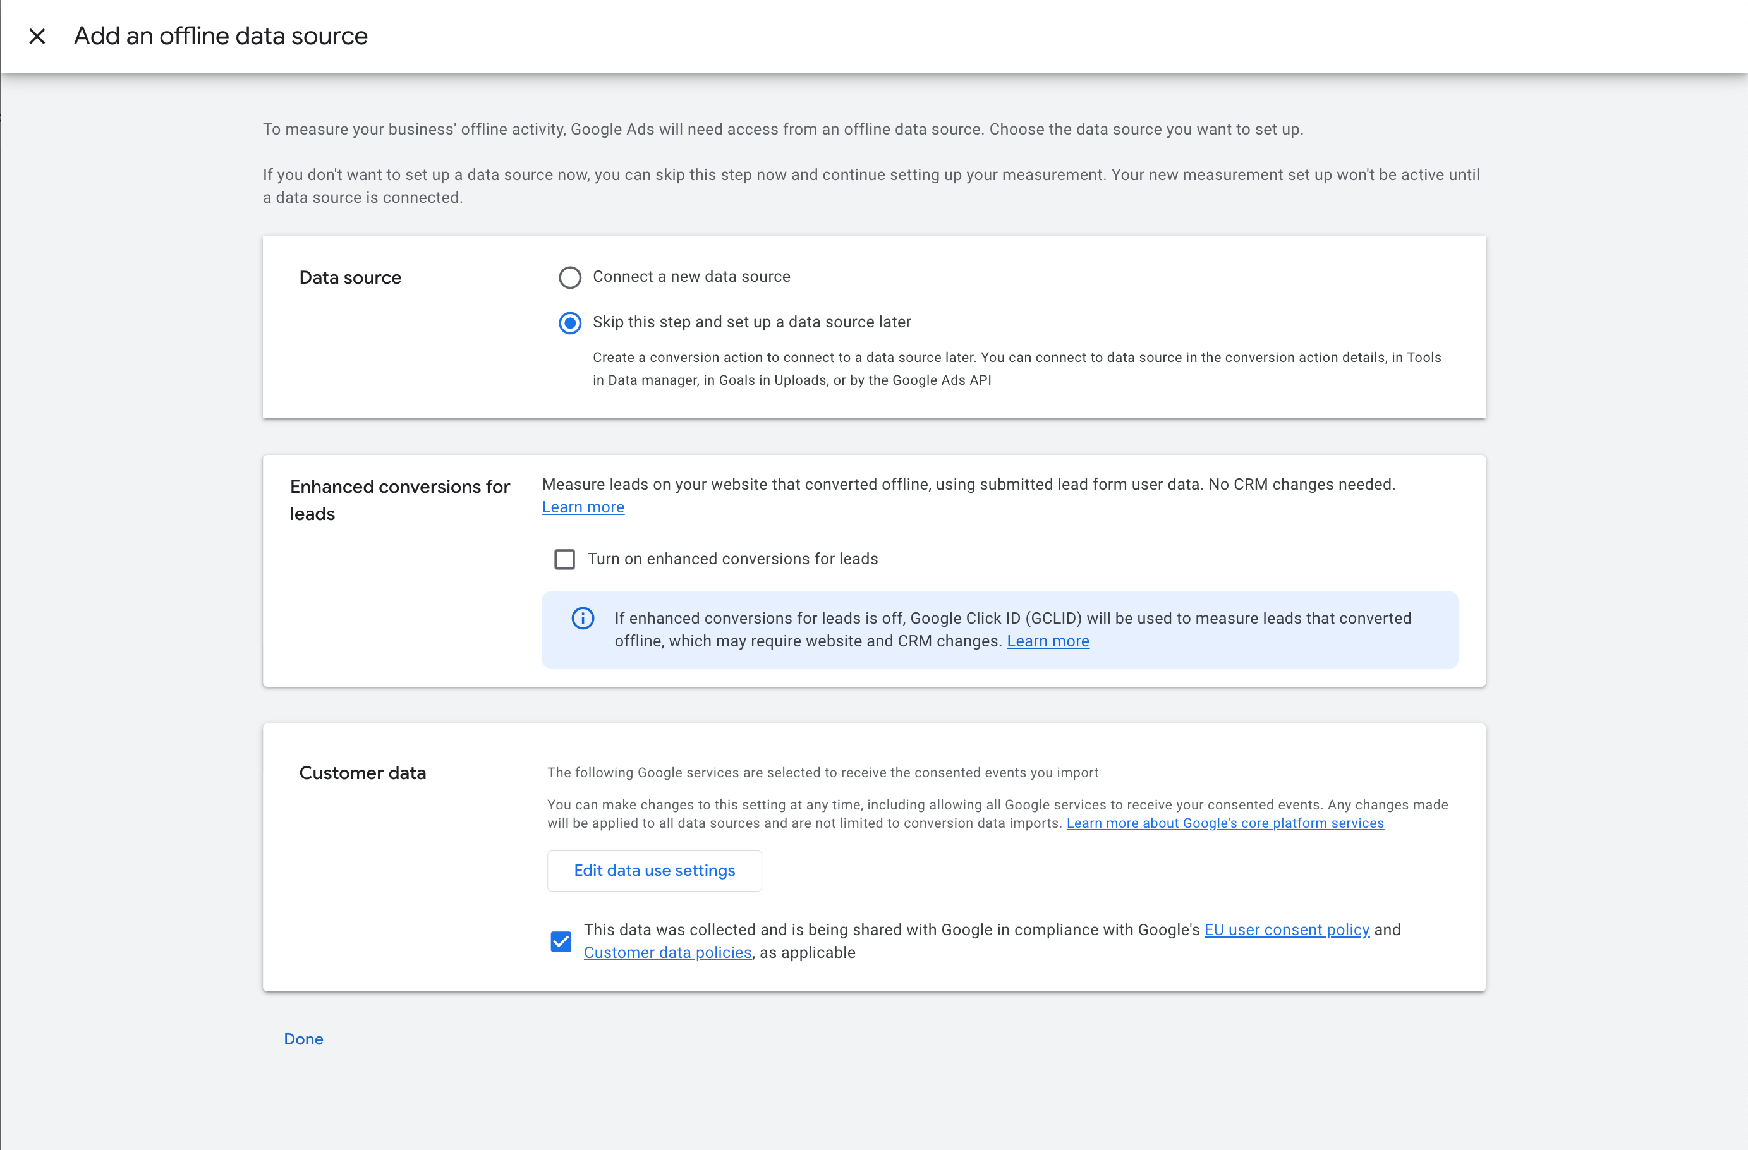Open Learn more about enhanced conversions for leads
The height and width of the screenshot is (1150, 1748).
coord(583,507)
